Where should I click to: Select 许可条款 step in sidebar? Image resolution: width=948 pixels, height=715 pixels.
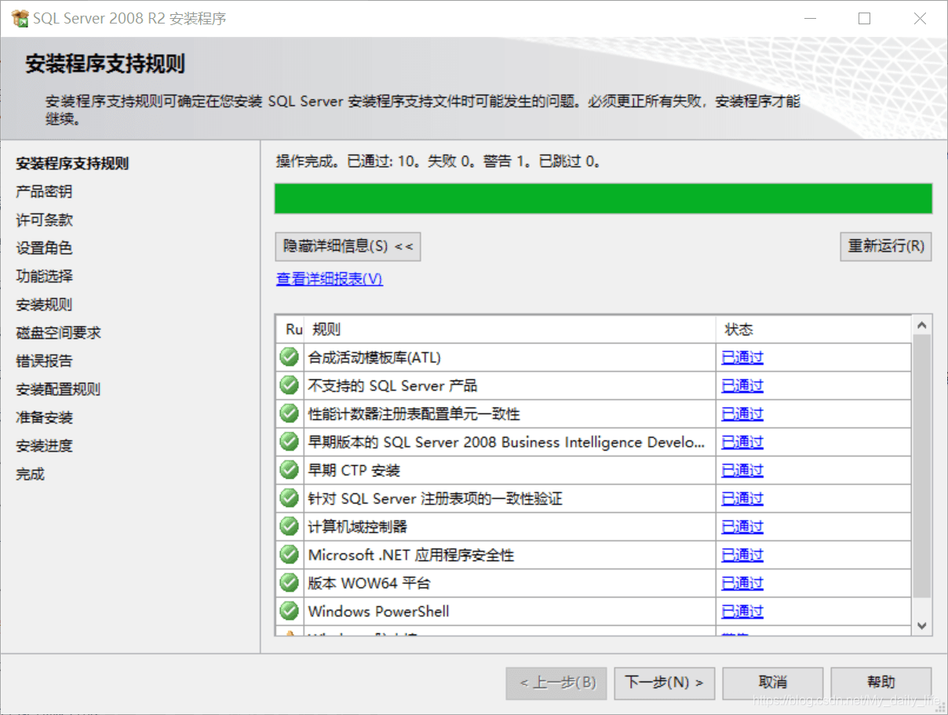point(44,220)
